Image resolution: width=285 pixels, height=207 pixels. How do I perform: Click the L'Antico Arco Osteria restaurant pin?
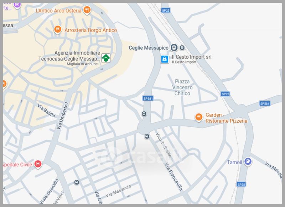(x=87, y=10)
